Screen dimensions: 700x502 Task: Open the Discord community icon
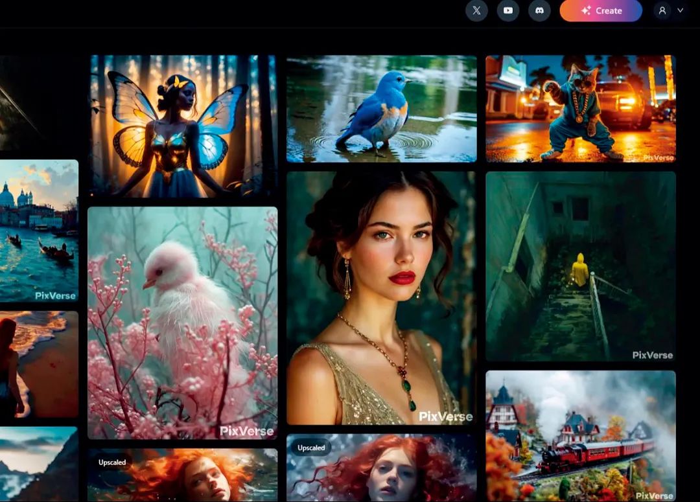click(x=539, y=11)
